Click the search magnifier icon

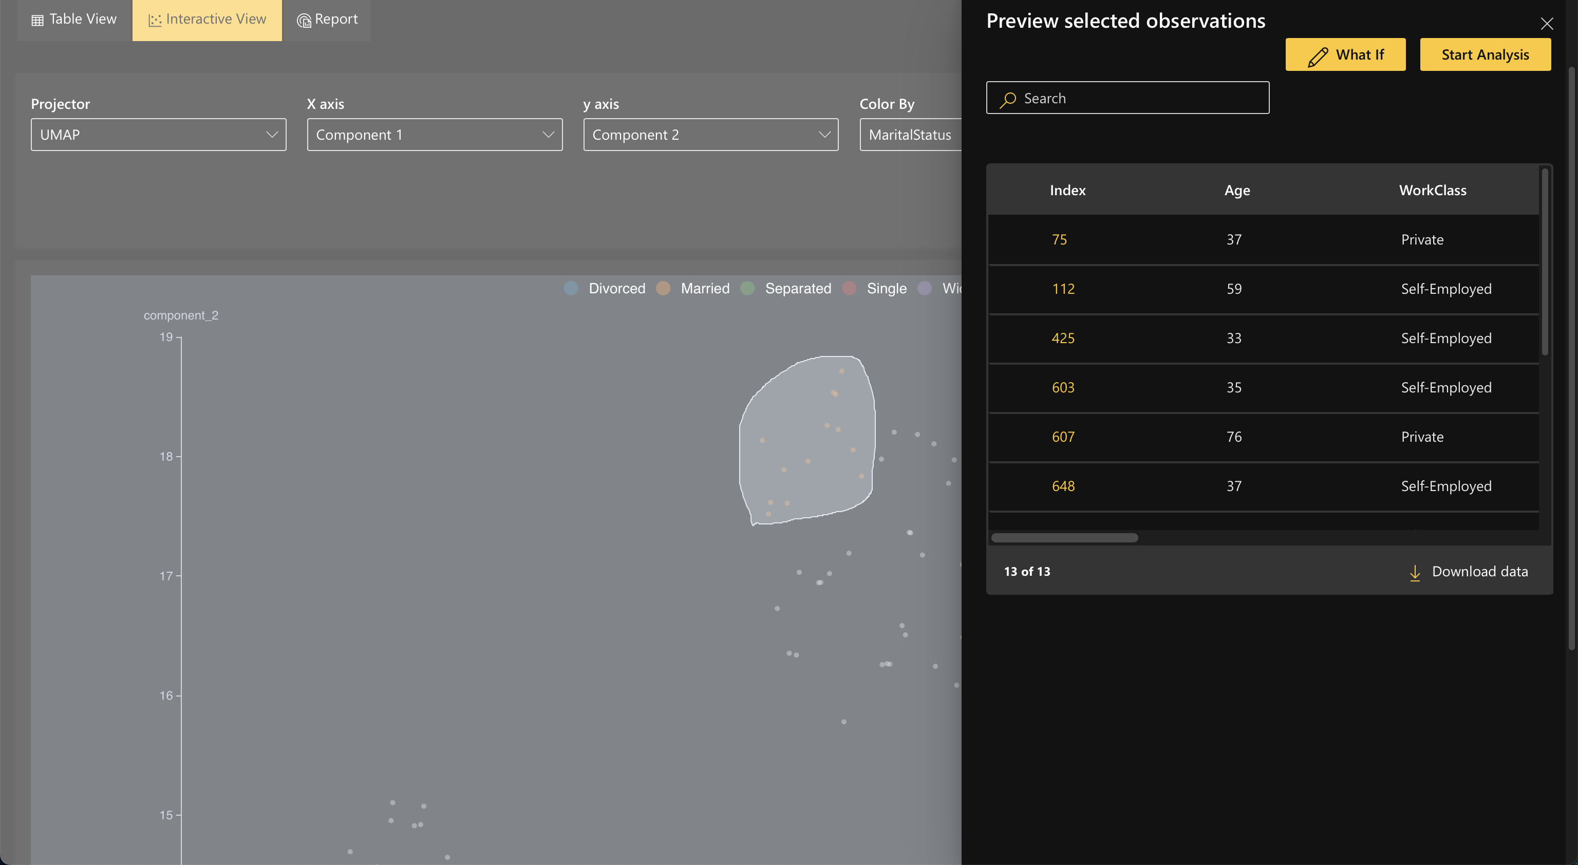click(1008, 99)
